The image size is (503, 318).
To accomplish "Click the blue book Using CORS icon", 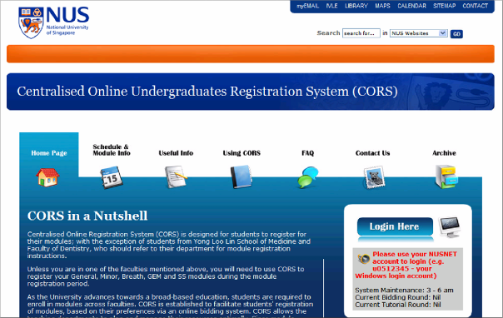I will [242, 176].
